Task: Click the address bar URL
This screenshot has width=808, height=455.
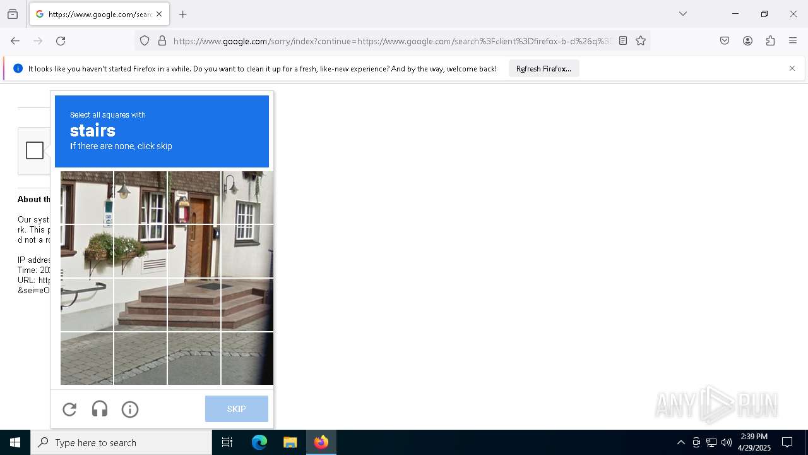Action: (391, 41)
